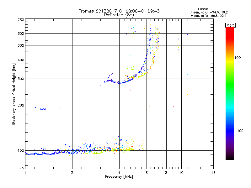Click the 100 label on the colorbar
This screenshot has height=188, width=251.
pyautogui.click(x=238, y=58)
